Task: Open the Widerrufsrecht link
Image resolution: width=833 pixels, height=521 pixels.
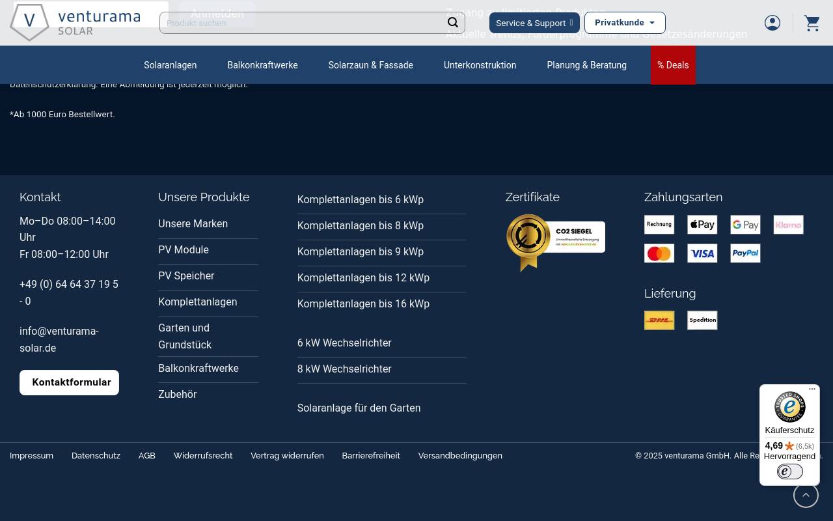Action: tap(203, 456)
